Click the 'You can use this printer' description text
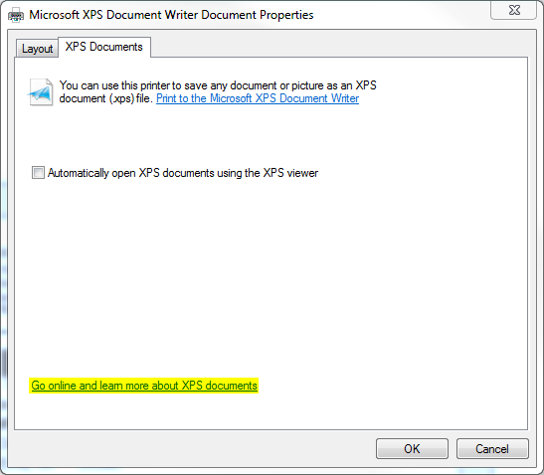 coord(218,85)
